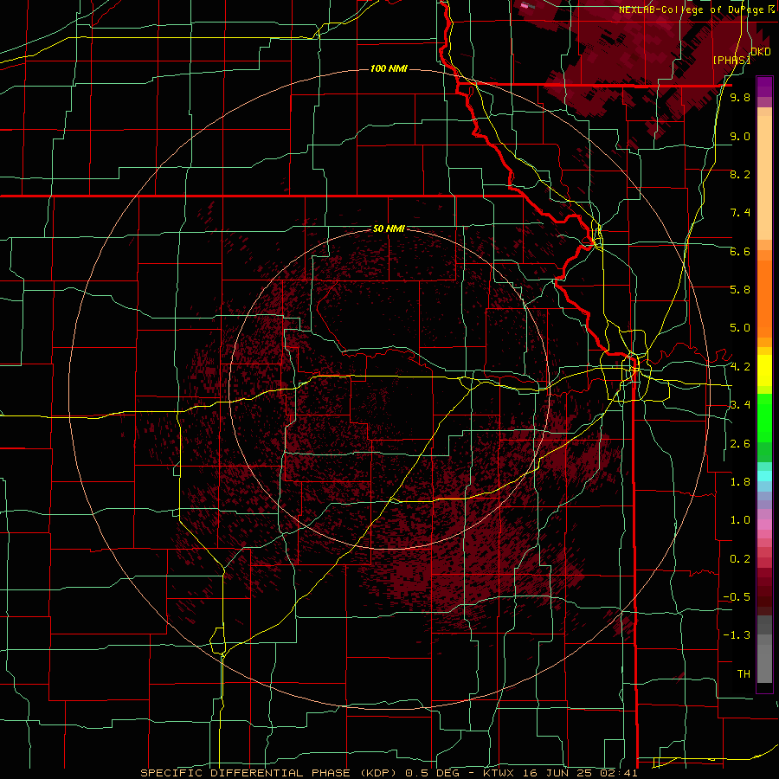Click the 9.8 color scale value
779x779 pixels.
click(x=740, y=98)
